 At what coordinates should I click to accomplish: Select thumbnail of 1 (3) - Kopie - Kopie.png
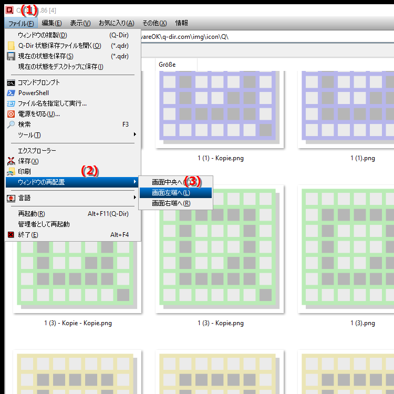click(x=77, y=277)
